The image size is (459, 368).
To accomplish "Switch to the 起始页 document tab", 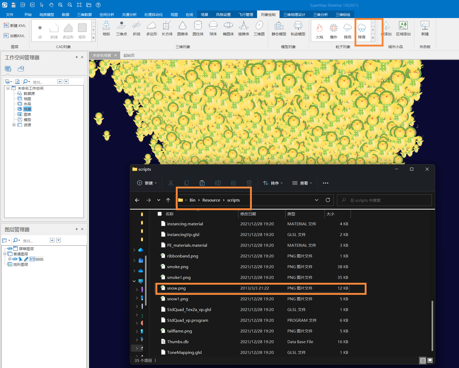I will coord(129,55).
